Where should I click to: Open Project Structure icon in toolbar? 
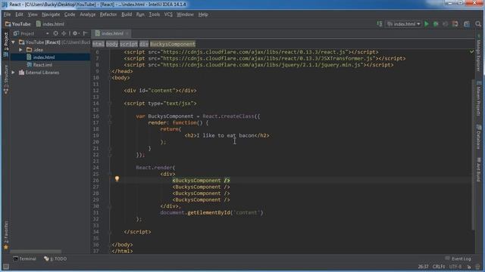(455, 23)
